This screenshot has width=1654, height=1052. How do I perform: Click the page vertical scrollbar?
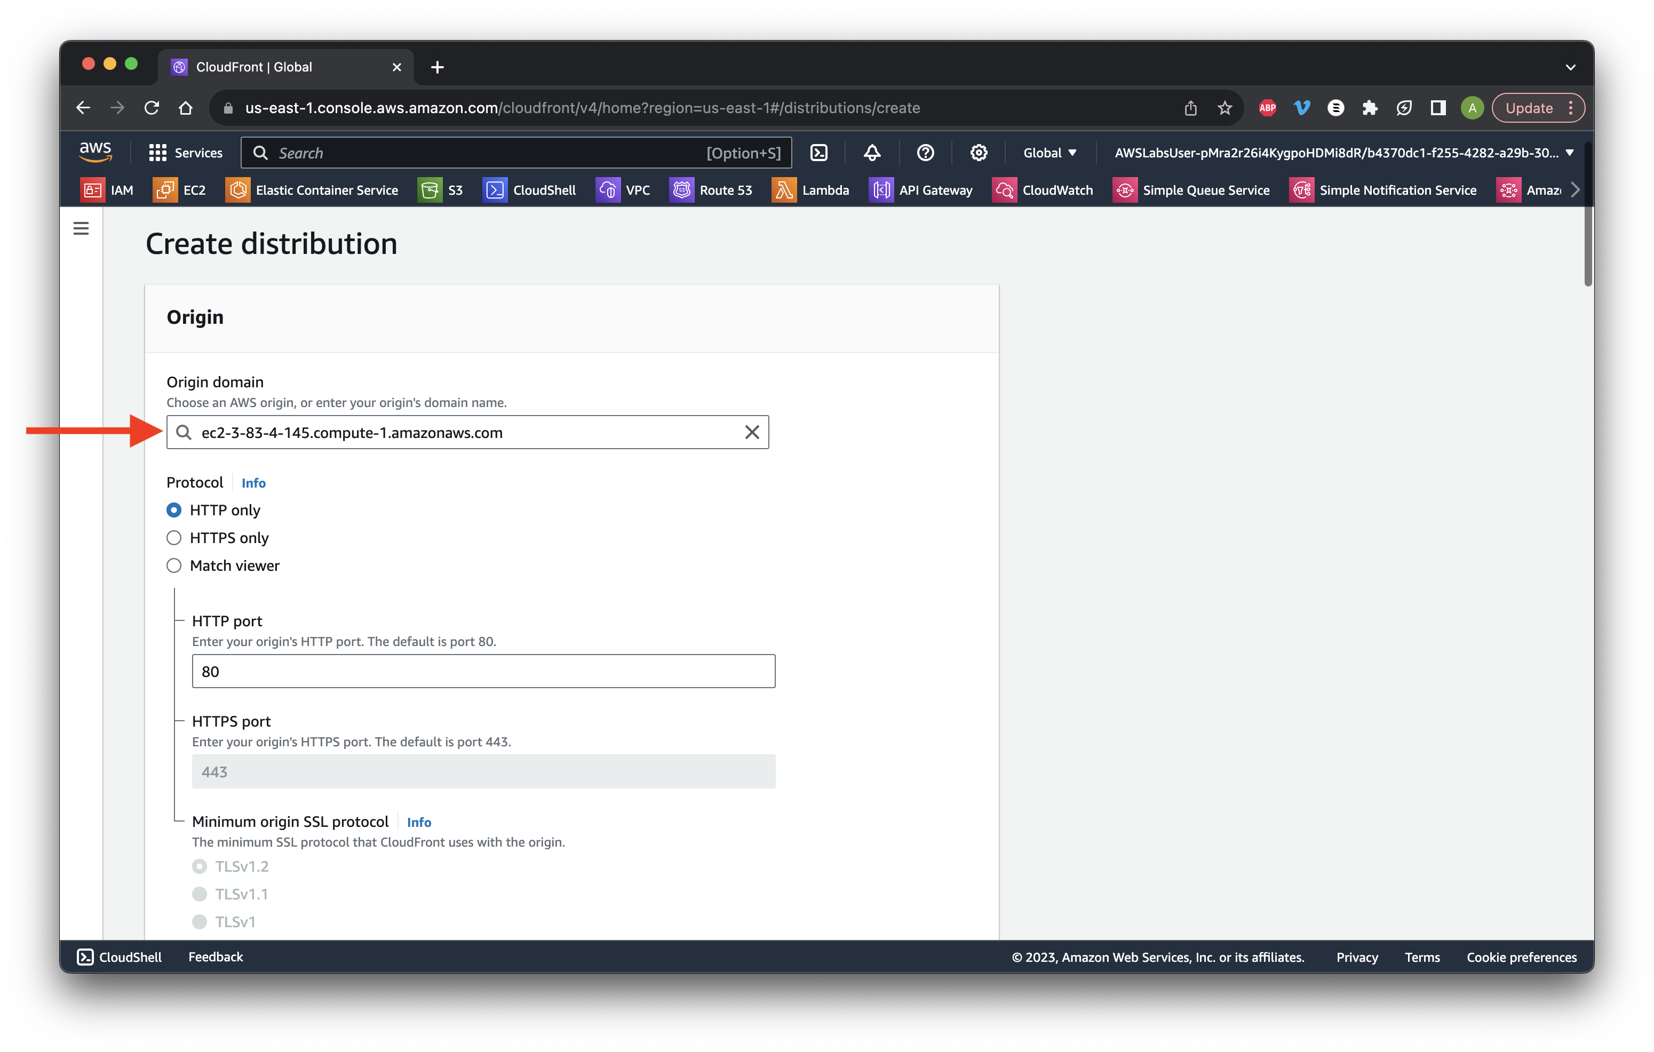[1588, 214]
